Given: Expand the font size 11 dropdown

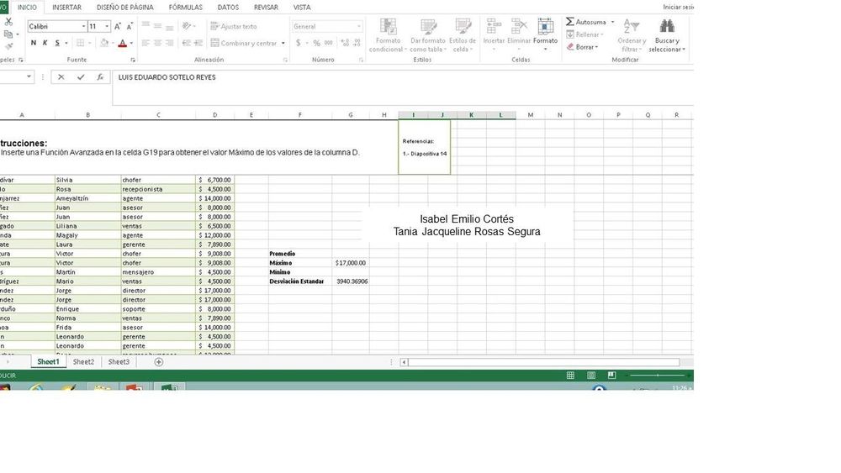Looking at the screenshot, I should coord(107,27).
